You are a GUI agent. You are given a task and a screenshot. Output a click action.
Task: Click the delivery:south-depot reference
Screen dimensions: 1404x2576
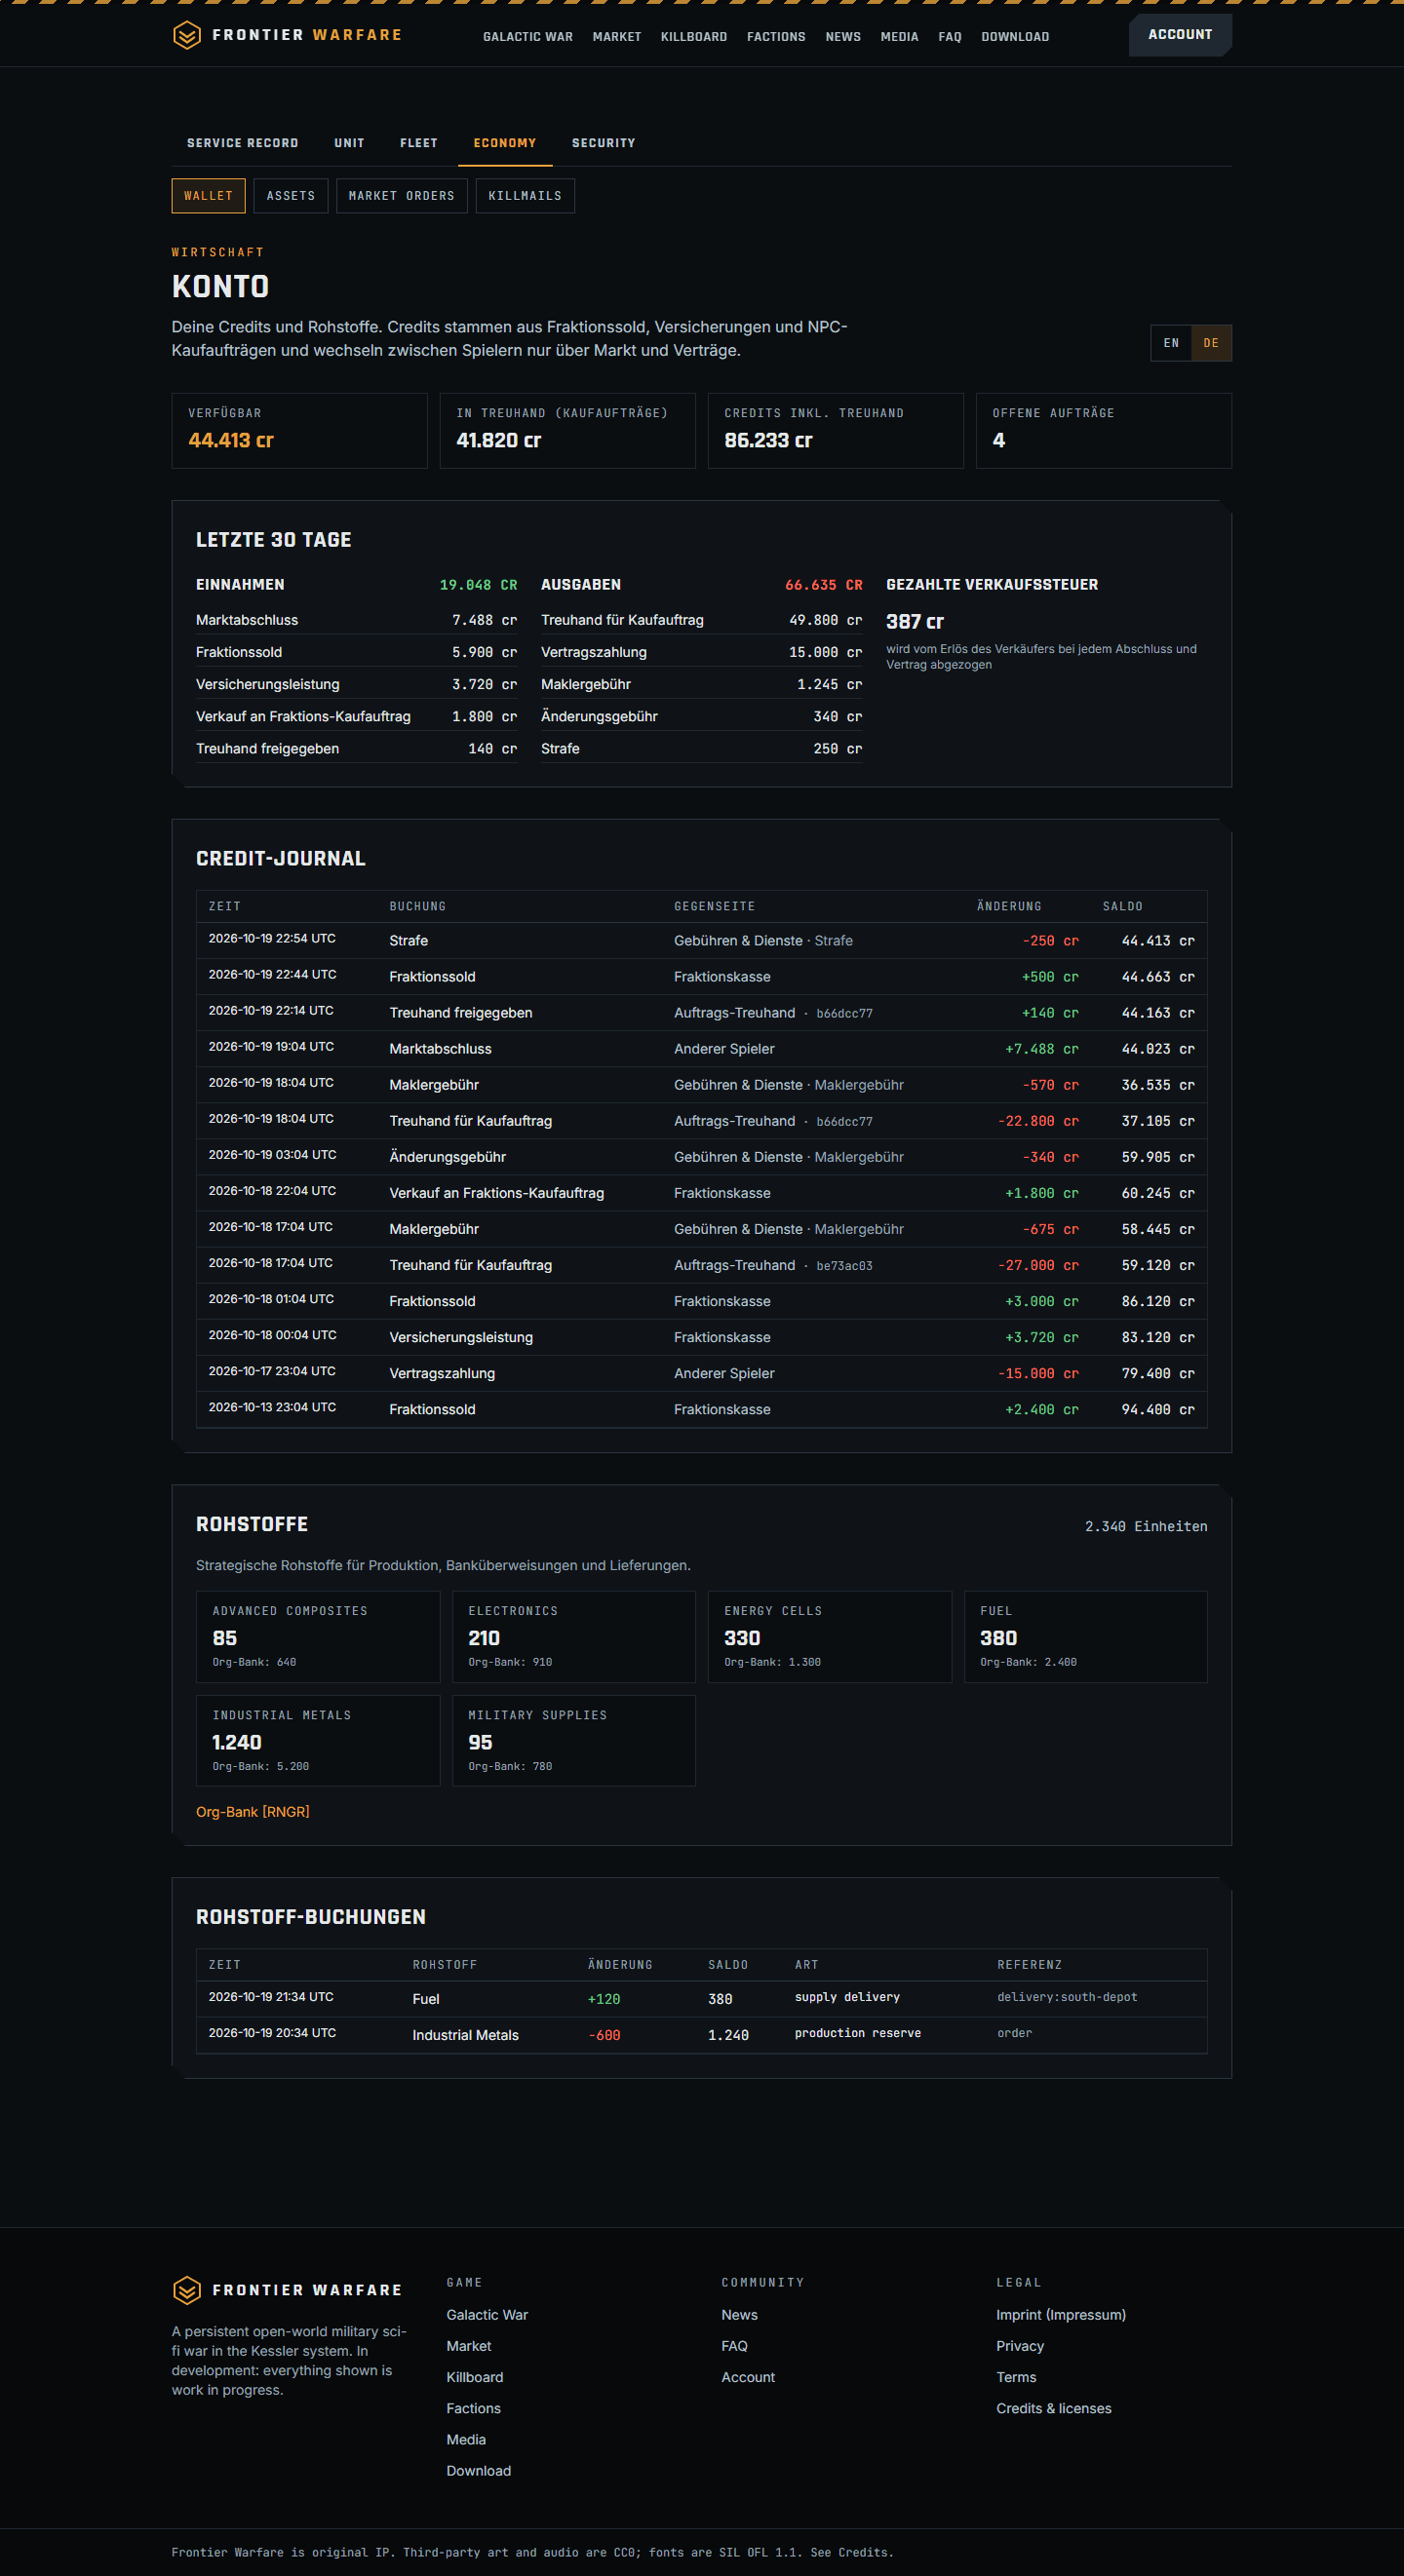click(x=1067, y=1997)
